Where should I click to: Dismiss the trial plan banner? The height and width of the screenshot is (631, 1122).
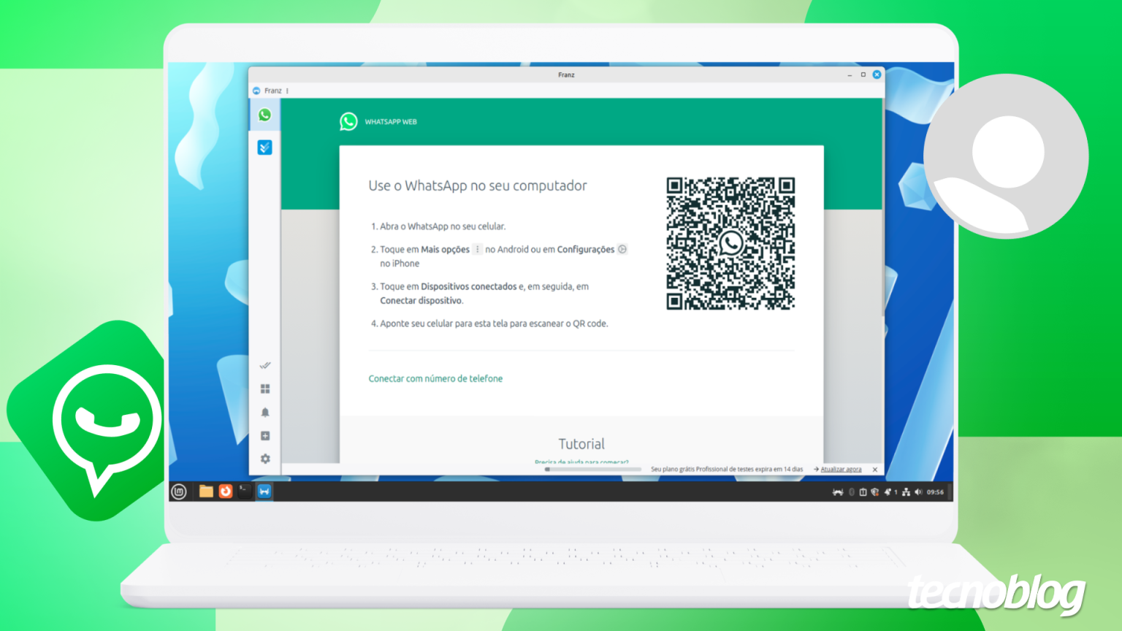[875, 470]
